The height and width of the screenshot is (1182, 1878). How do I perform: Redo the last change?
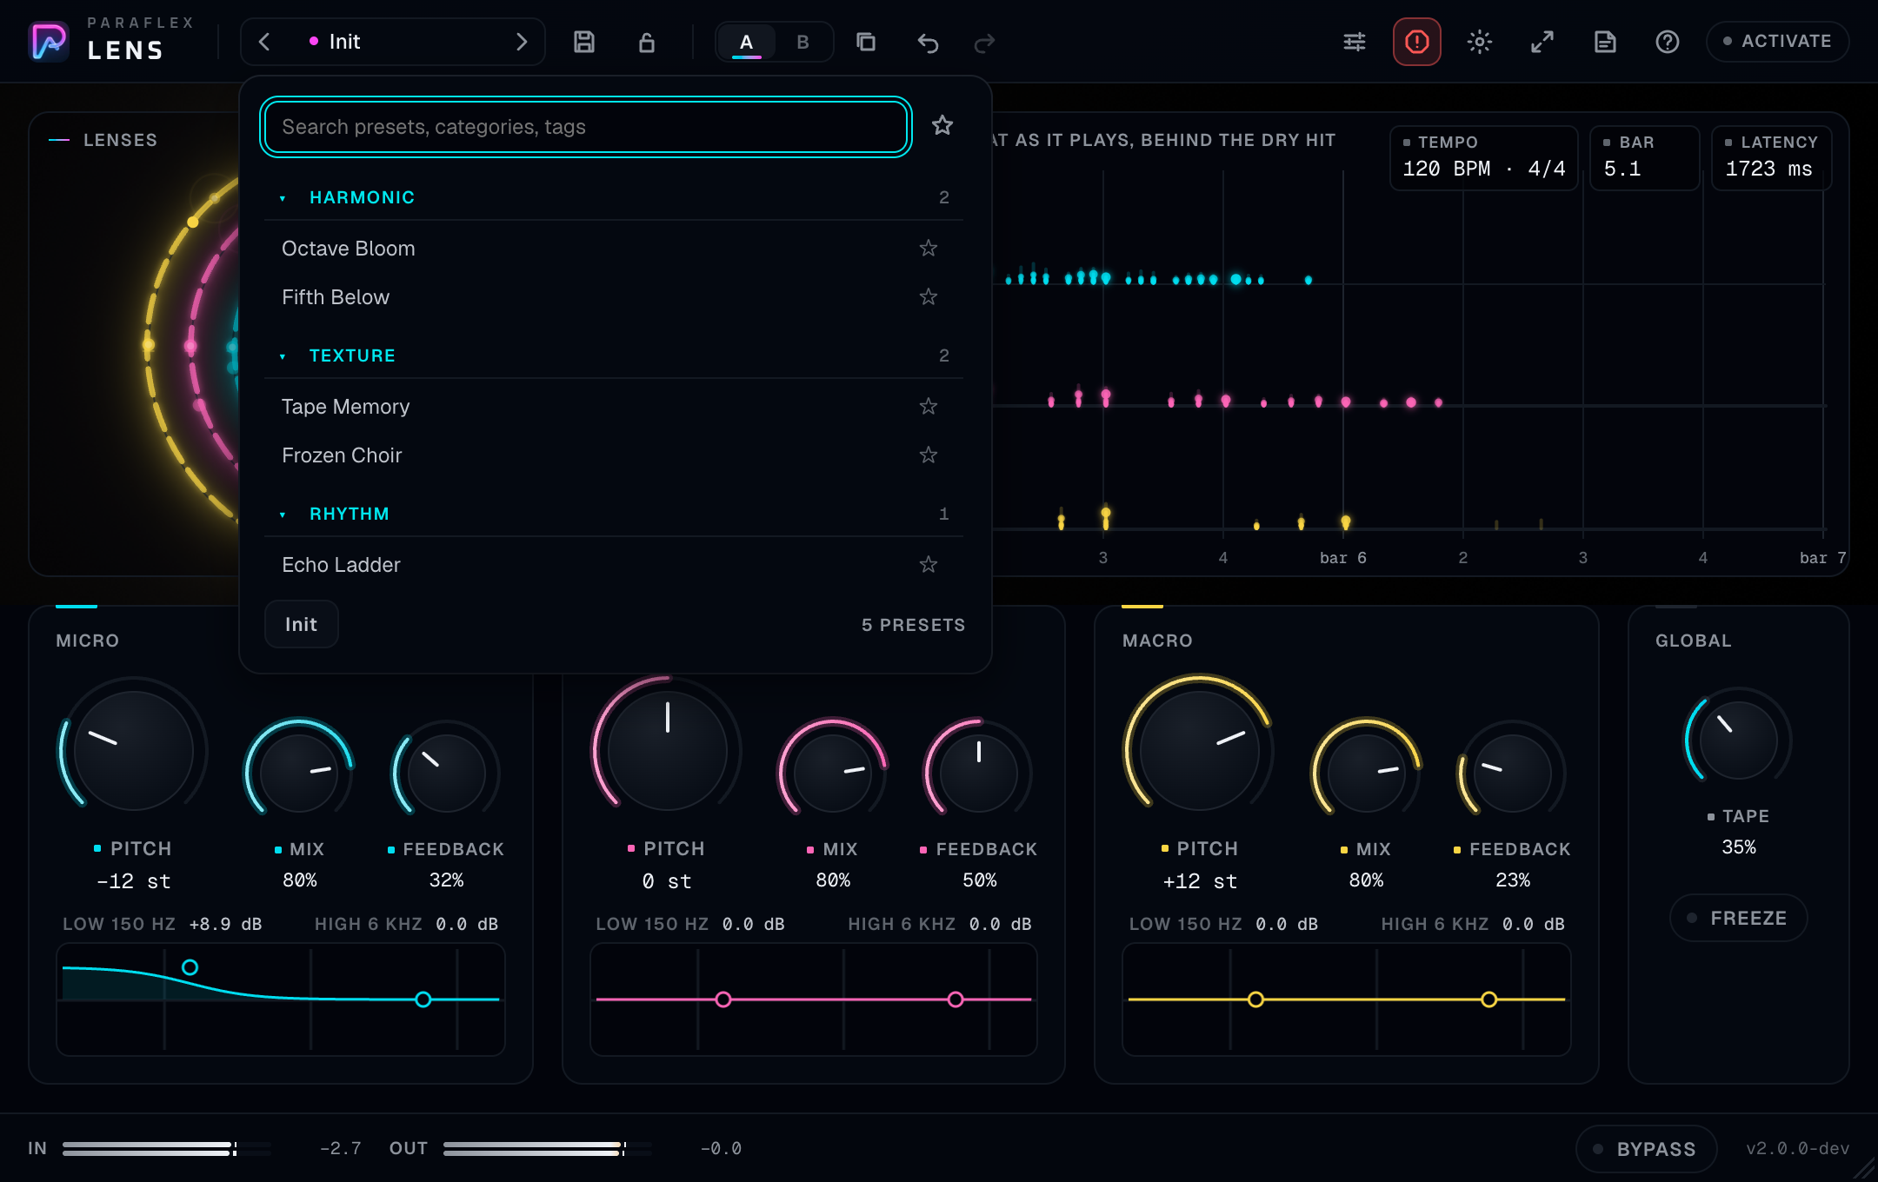(984, 42)
